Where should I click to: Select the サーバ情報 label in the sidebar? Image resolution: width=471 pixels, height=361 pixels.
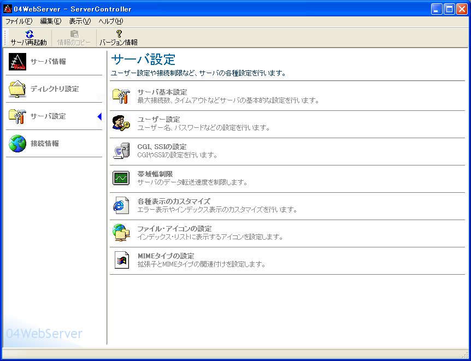pyautogui.click(x=48, y=62)
